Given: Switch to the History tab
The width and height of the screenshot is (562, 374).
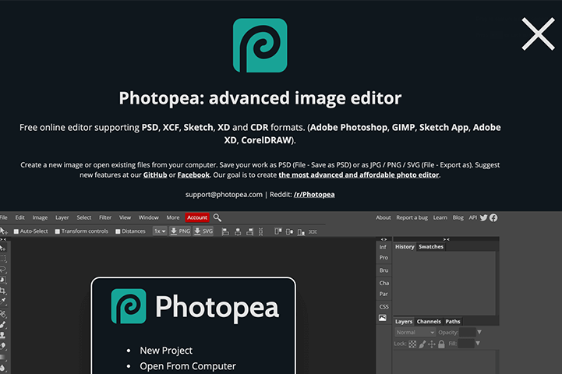Looking at the screenshot, I should click(405, 246).
